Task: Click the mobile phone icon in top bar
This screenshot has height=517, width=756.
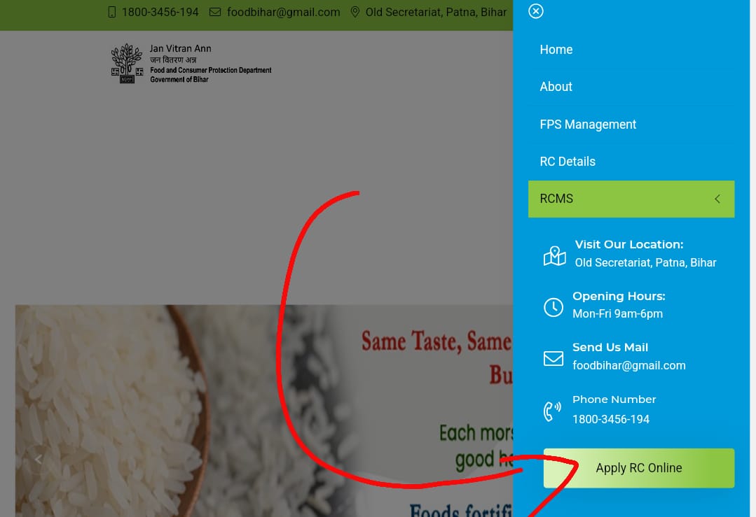Action: pos(112,12)
